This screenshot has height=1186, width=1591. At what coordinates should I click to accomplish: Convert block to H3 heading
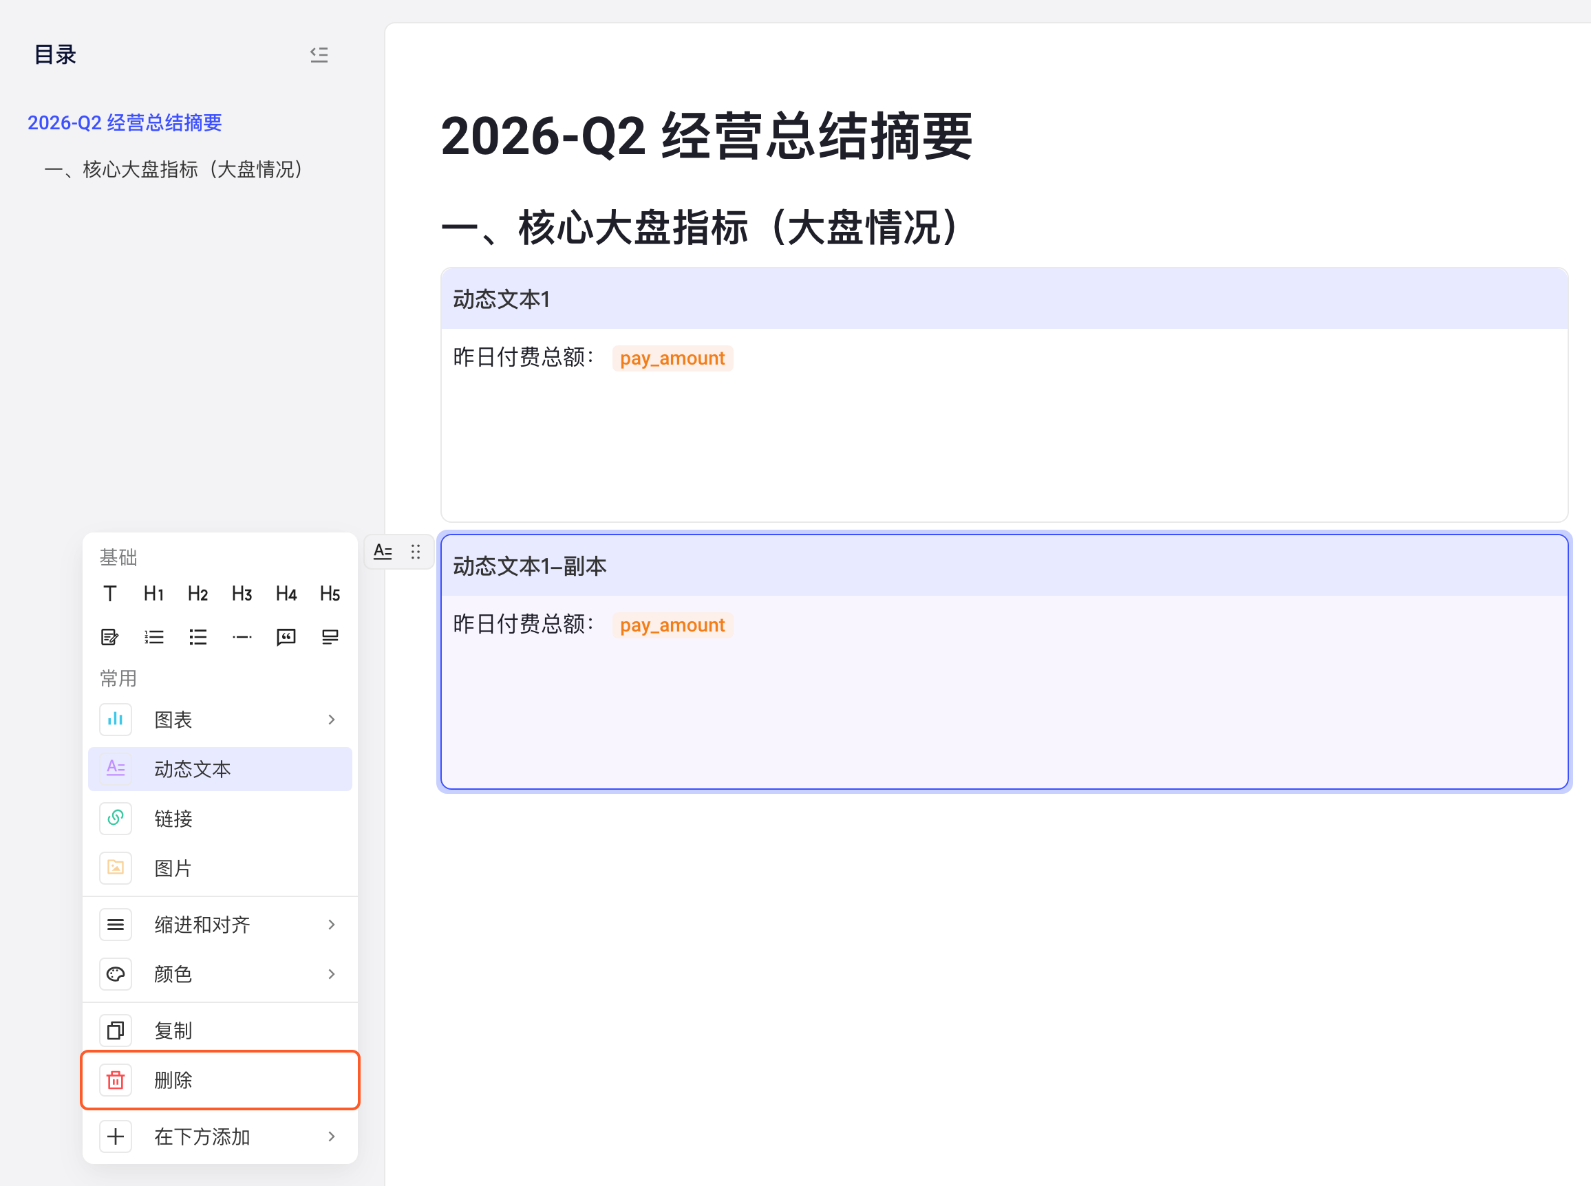(242, 594)
